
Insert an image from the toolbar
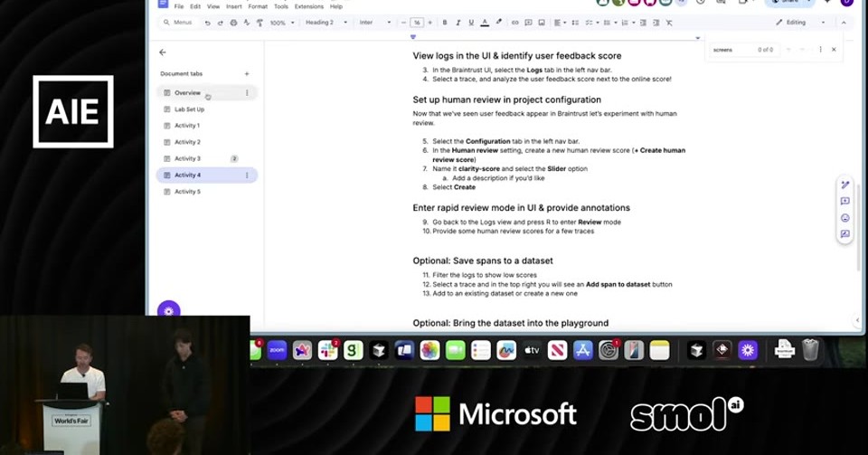coord(542,23)
